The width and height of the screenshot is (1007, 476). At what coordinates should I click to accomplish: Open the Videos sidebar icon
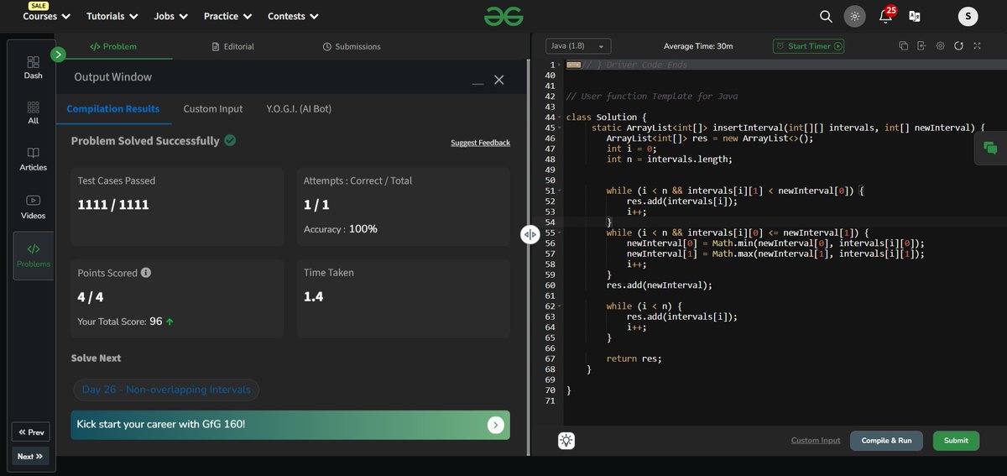click(34, 207)
